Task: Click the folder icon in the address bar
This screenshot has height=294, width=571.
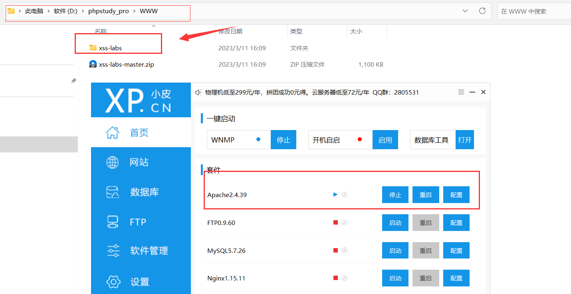Action: pos(11,11)
